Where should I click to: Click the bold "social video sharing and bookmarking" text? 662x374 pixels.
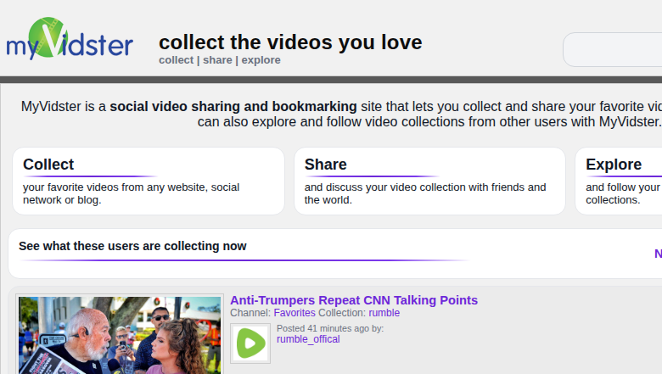pyautogui.click(x=233, y=107)
